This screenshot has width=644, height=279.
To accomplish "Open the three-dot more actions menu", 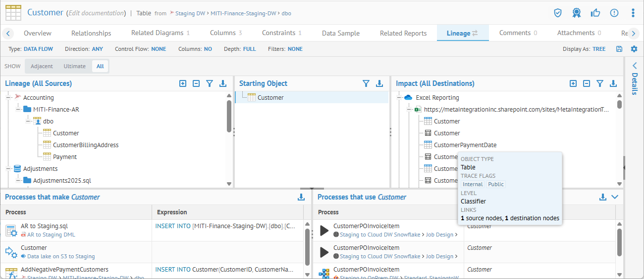I will point(633,13).
